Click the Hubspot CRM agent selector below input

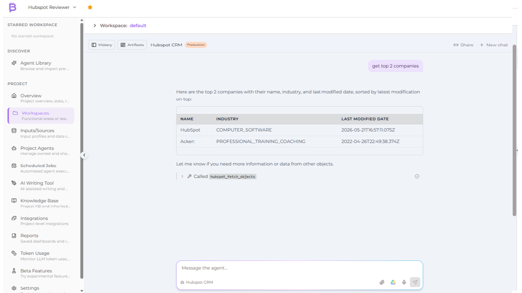(197, 283)
